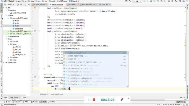Stop the screen recording red square
Screen dimensions: 189x106
(x=94, y=100)
